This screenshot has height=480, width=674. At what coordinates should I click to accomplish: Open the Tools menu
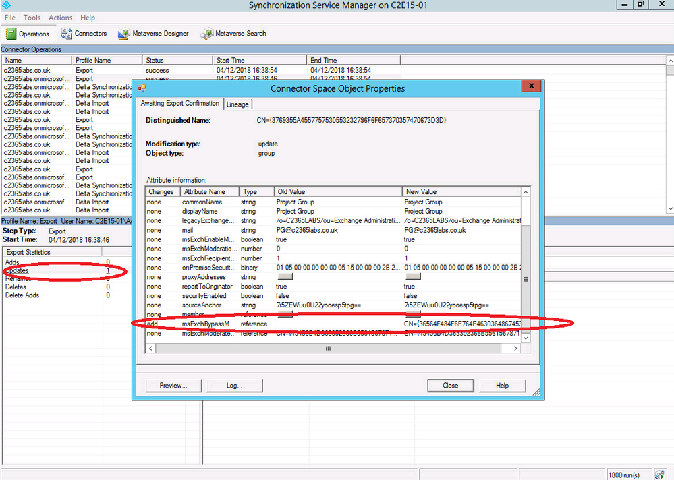point(32,18)
